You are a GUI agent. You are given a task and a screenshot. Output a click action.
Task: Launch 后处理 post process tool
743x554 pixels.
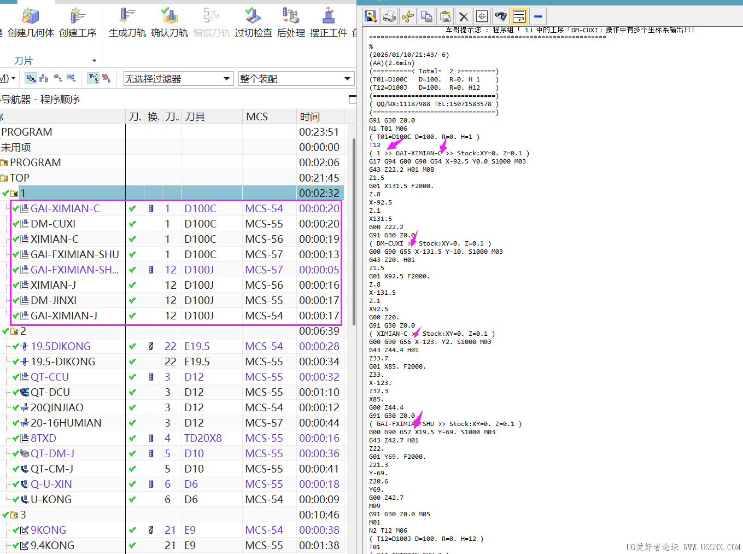click(291, 16)
